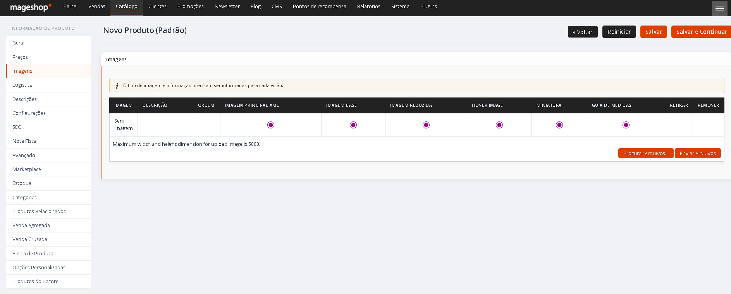Open the Sistema menu
731x294 pixels.
point(400,7)
